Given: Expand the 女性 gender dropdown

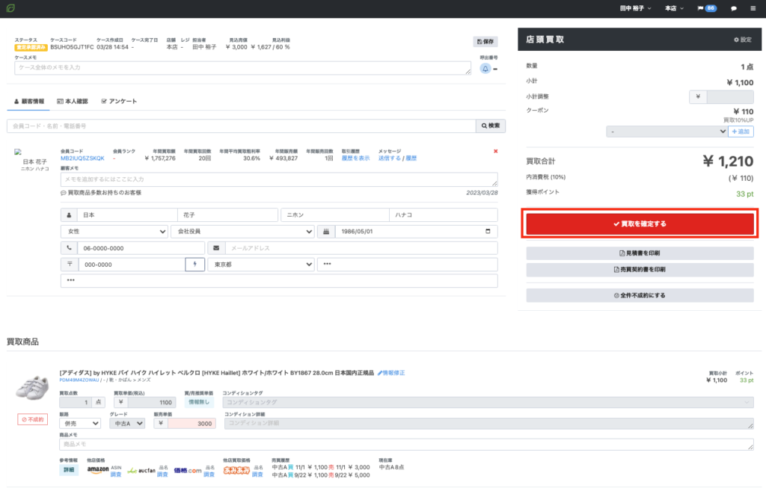Looking at the screenshot, I should (114, 232).
